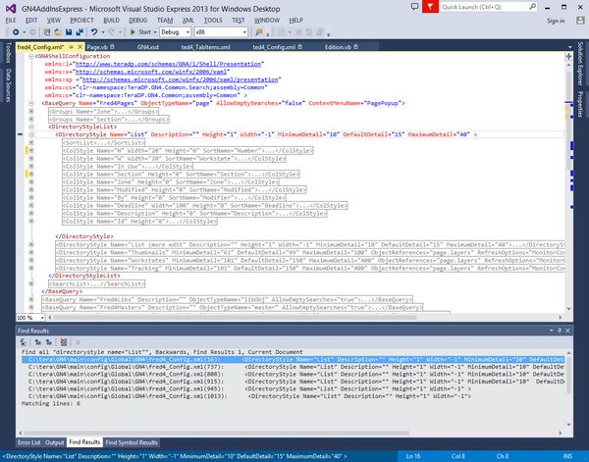589x462 pixels.
Task: Click the Navigate Backward toolbar icon
Action: [16, 32]
